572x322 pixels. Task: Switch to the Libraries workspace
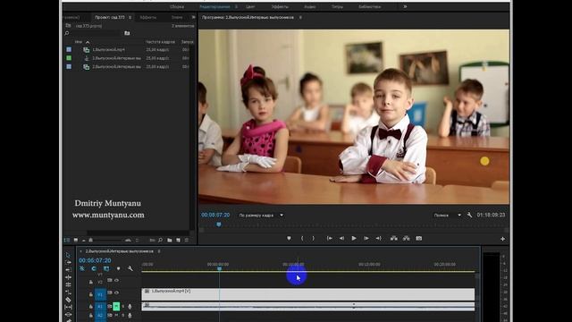[x=369, y=6]
